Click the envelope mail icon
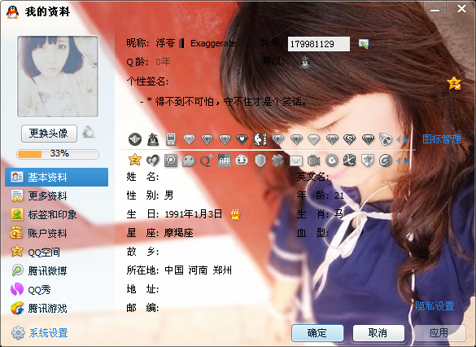The image size is (476, 347). point(295,160)
